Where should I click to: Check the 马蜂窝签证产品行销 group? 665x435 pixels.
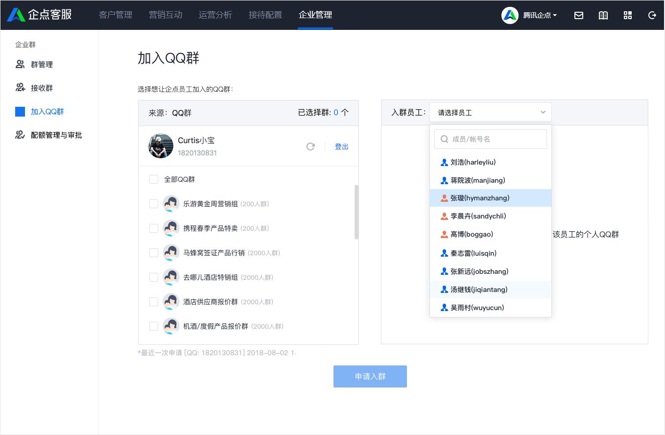tap(153, 253)
